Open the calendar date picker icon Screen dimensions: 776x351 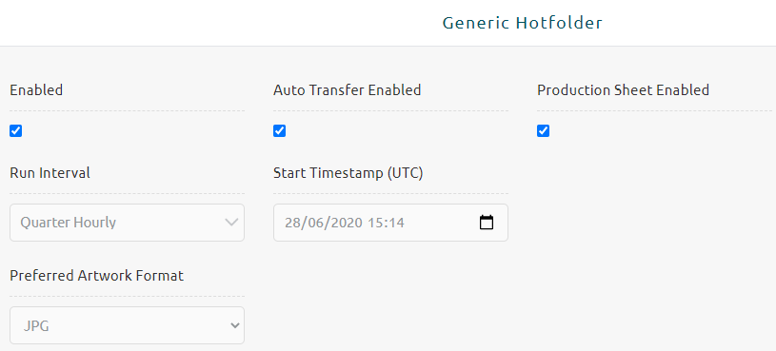click(487, 223)
